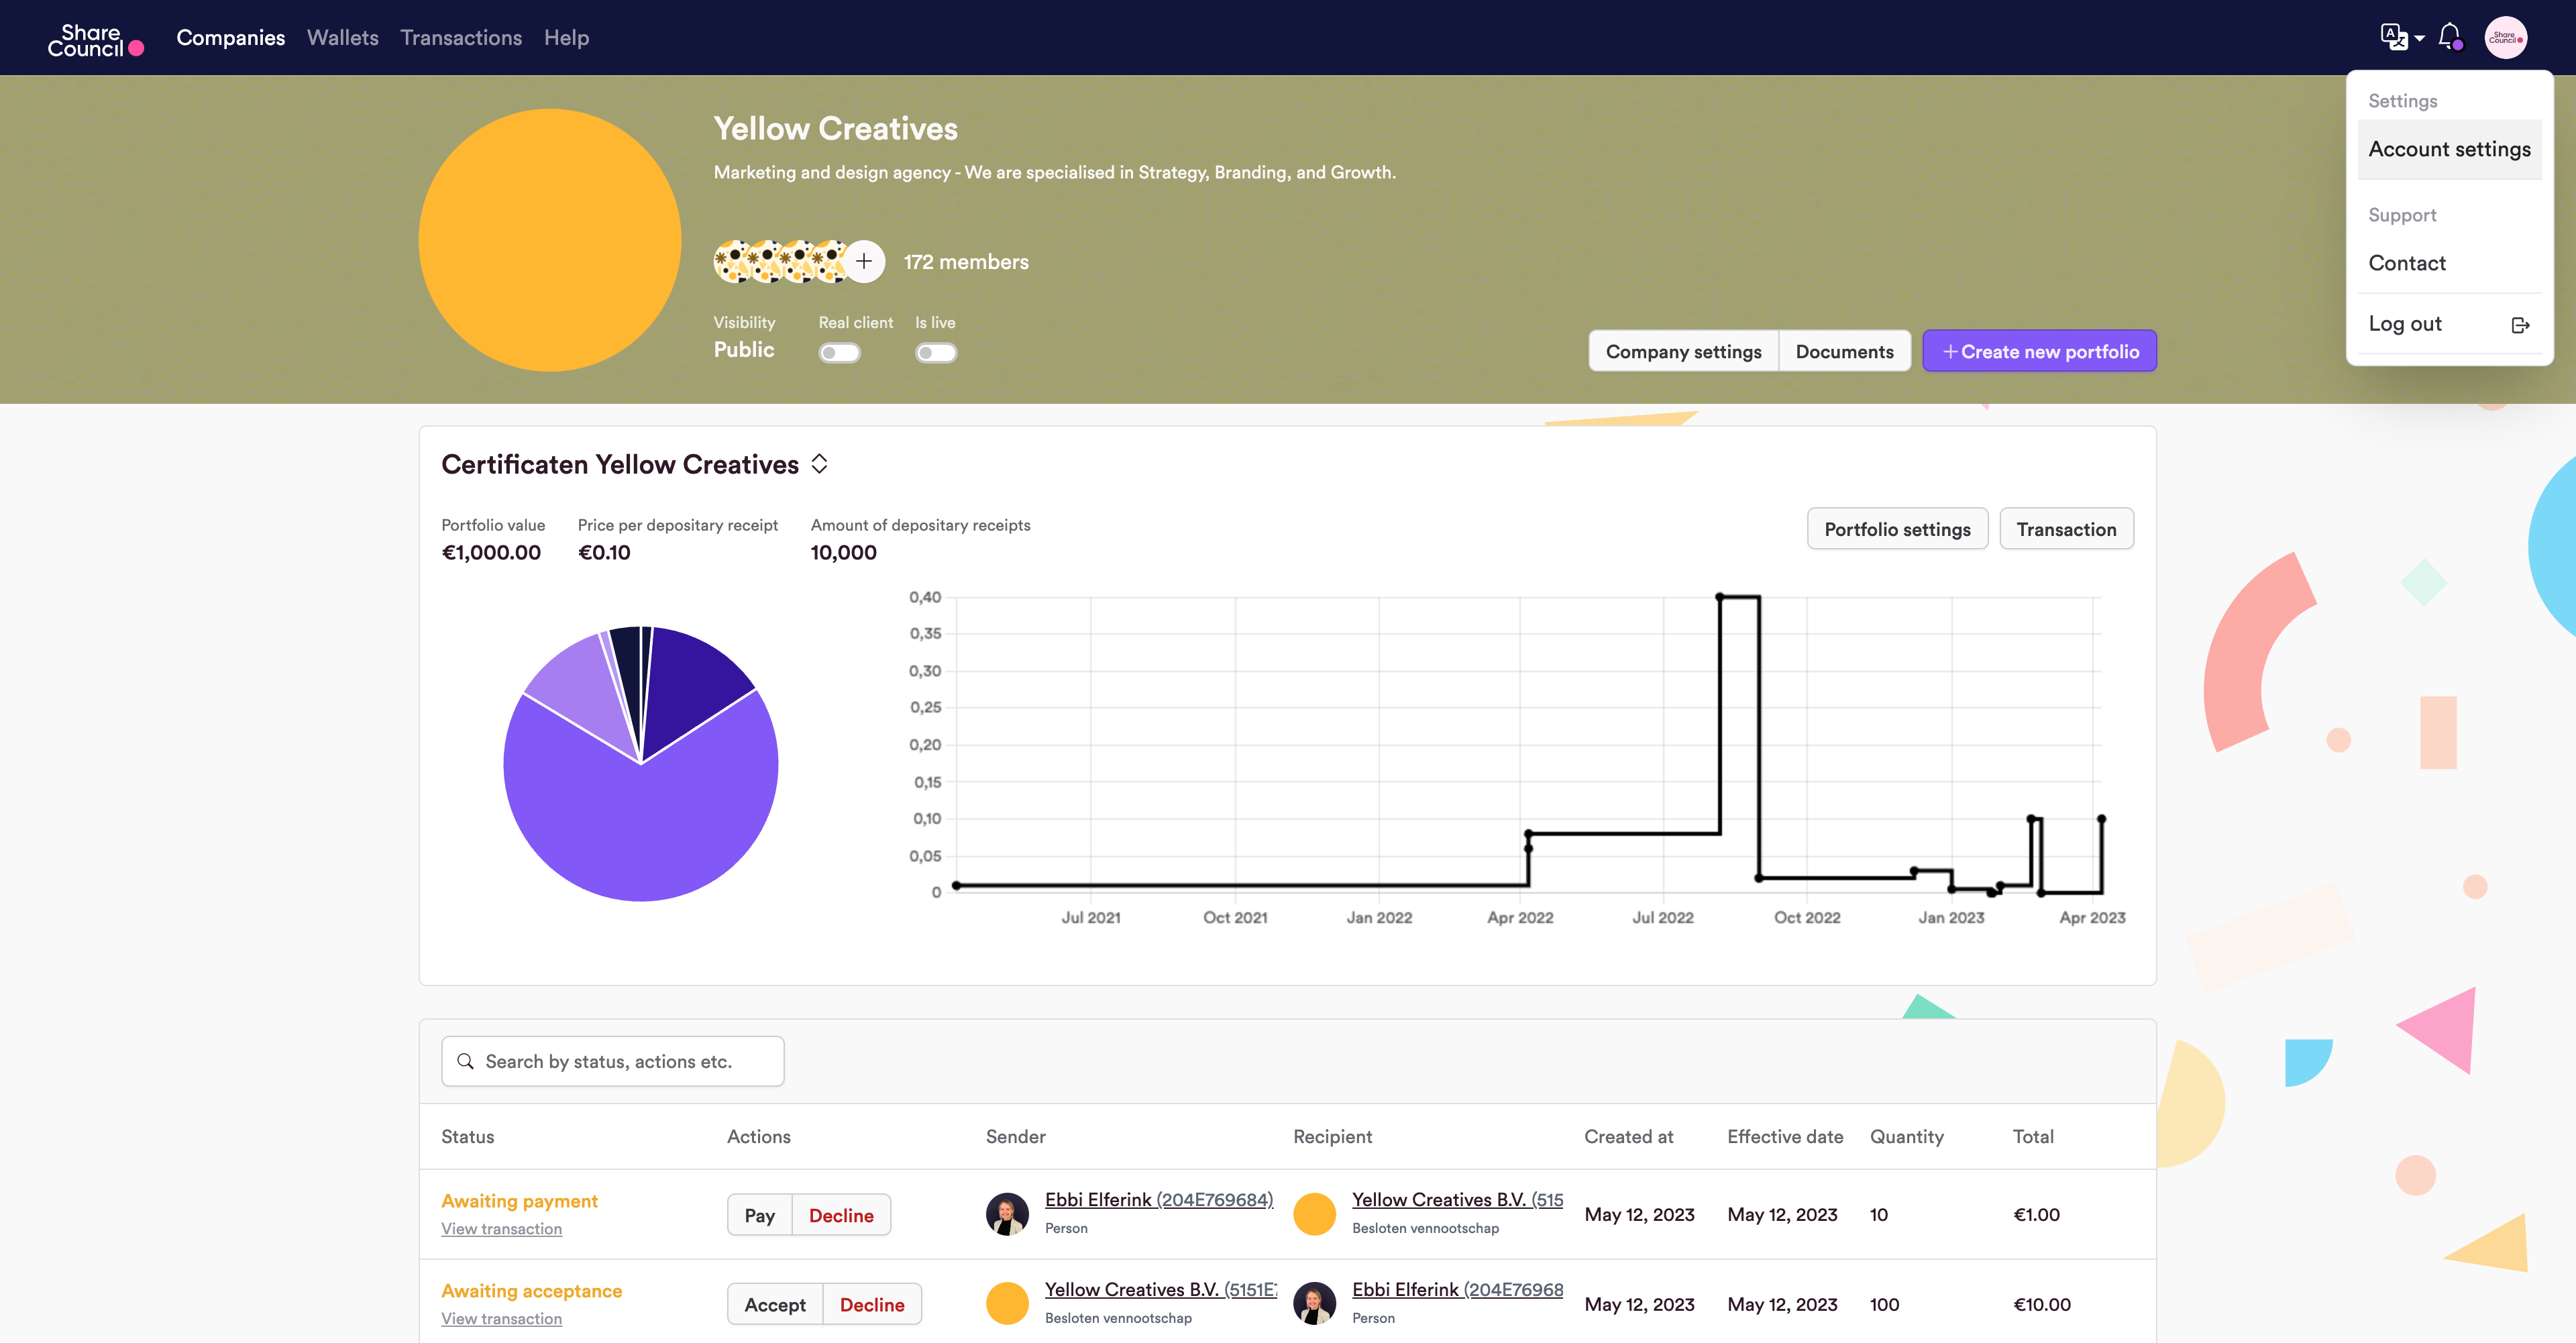This screenshot has width=2576, height=1343.
Task: Open Portfolio settings
Action: (1897, 529)
